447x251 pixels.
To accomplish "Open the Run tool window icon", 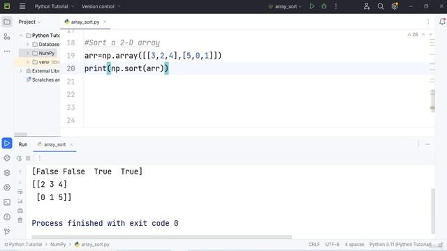I will (x=7, y=143).
